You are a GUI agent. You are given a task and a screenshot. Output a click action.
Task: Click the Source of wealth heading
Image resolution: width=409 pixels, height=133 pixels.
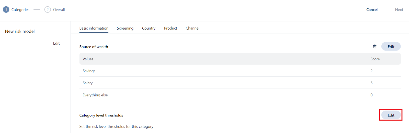(94, 47)
